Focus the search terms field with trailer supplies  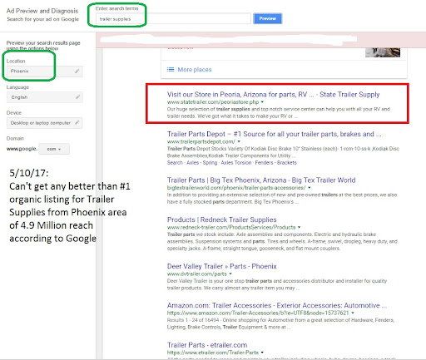tap(173, 19)
